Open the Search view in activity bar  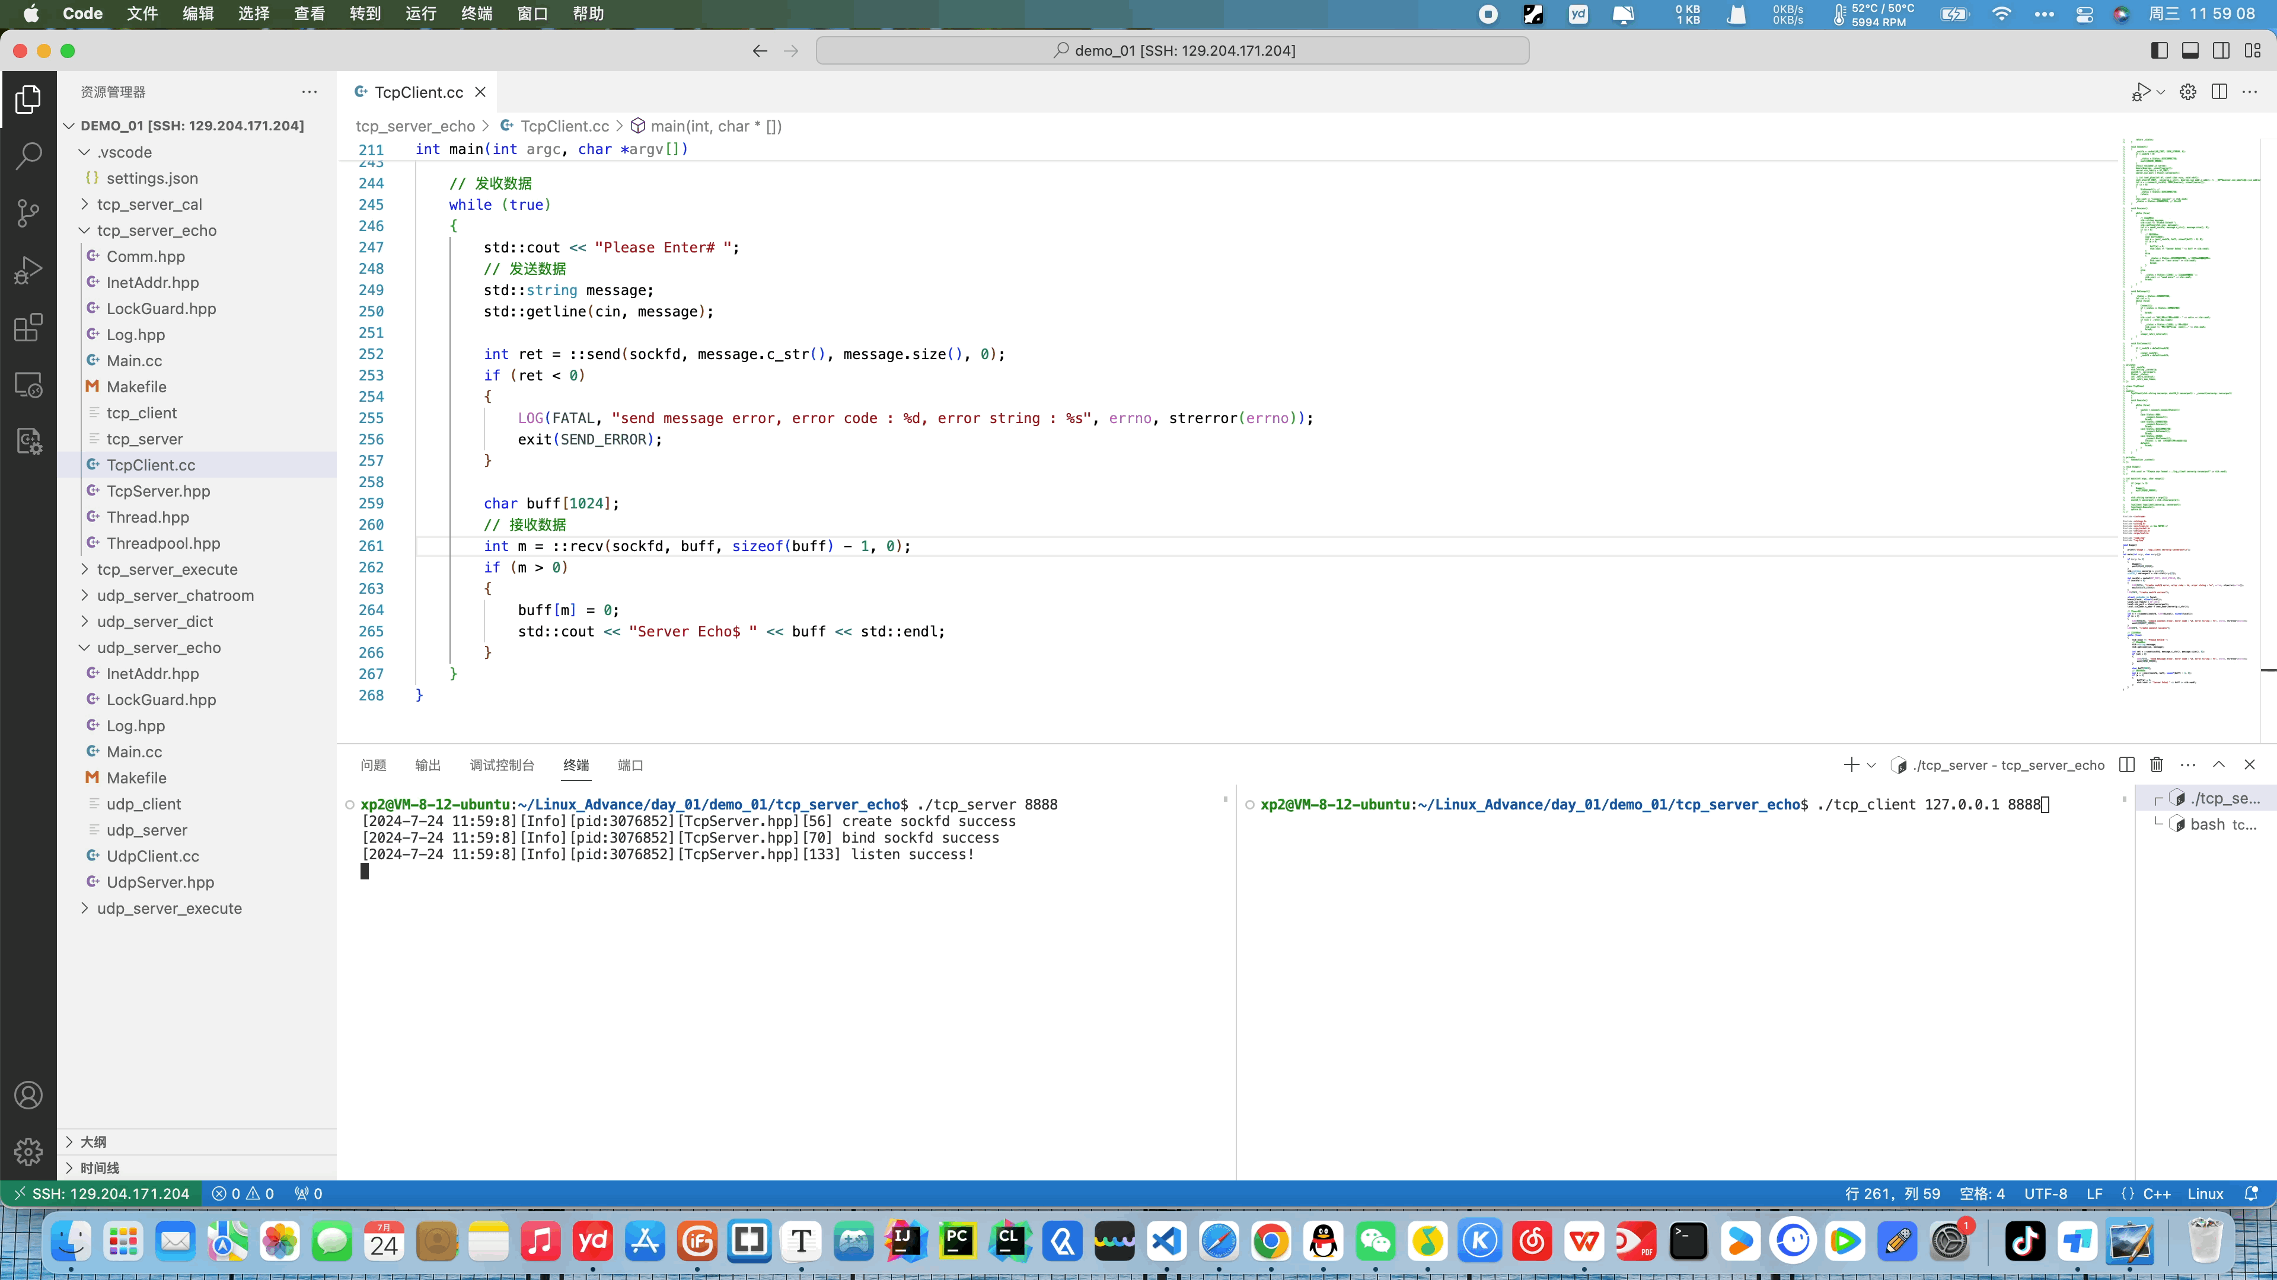28,155
